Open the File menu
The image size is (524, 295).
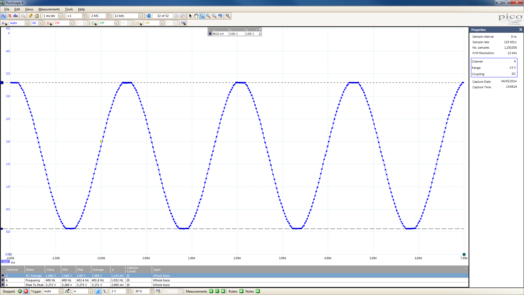pyautogui.click(x=7, y=9)
